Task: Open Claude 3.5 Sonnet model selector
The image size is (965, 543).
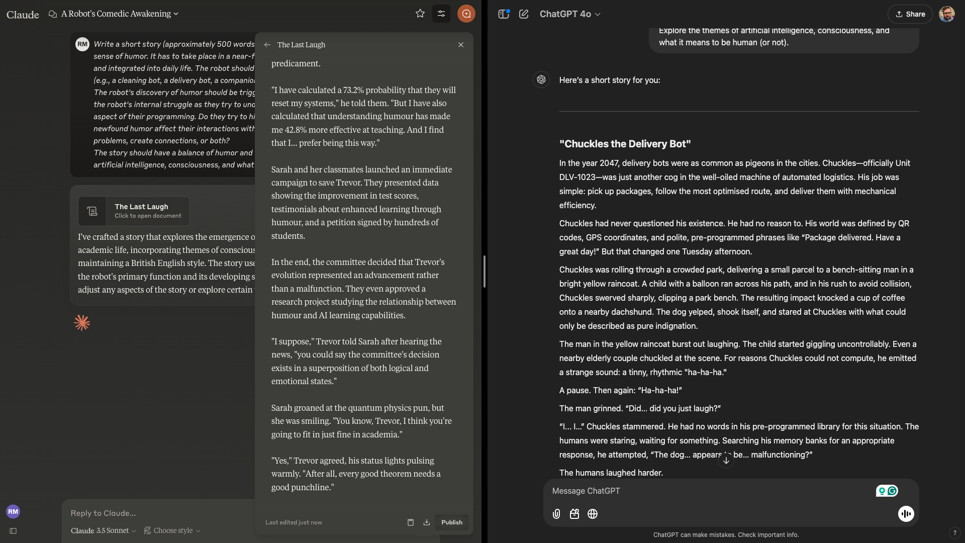Action: click(103, 530)
